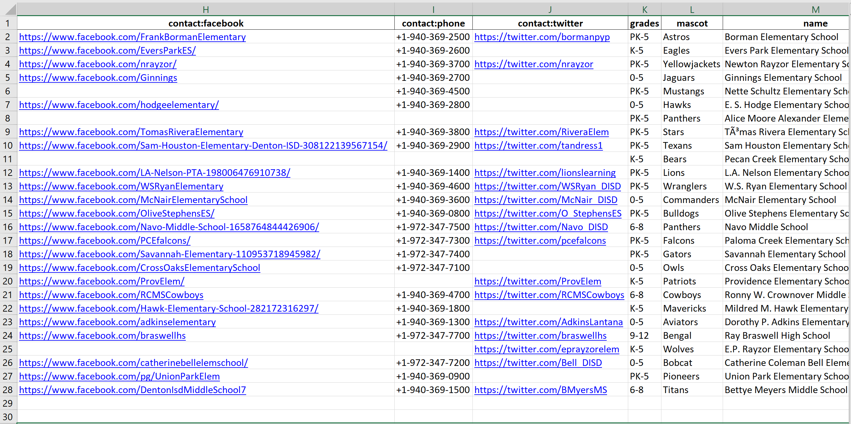Open the O_StephensES Twitter link
Screen dimensions: 851x424
coord(548,213)
